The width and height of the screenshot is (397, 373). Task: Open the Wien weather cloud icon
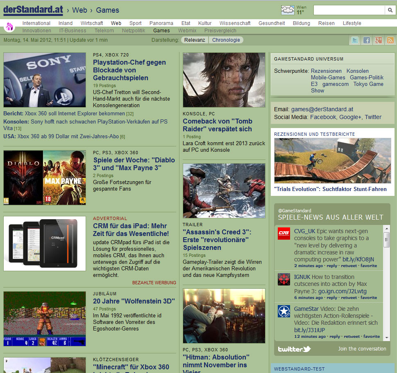[288, 10]
